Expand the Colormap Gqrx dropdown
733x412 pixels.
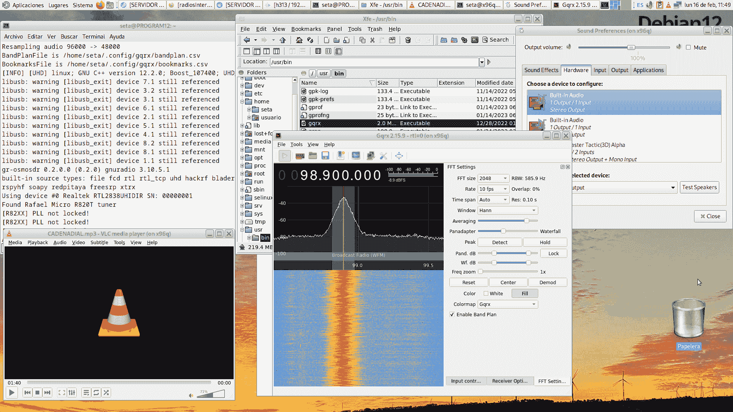tap(507, 304)
